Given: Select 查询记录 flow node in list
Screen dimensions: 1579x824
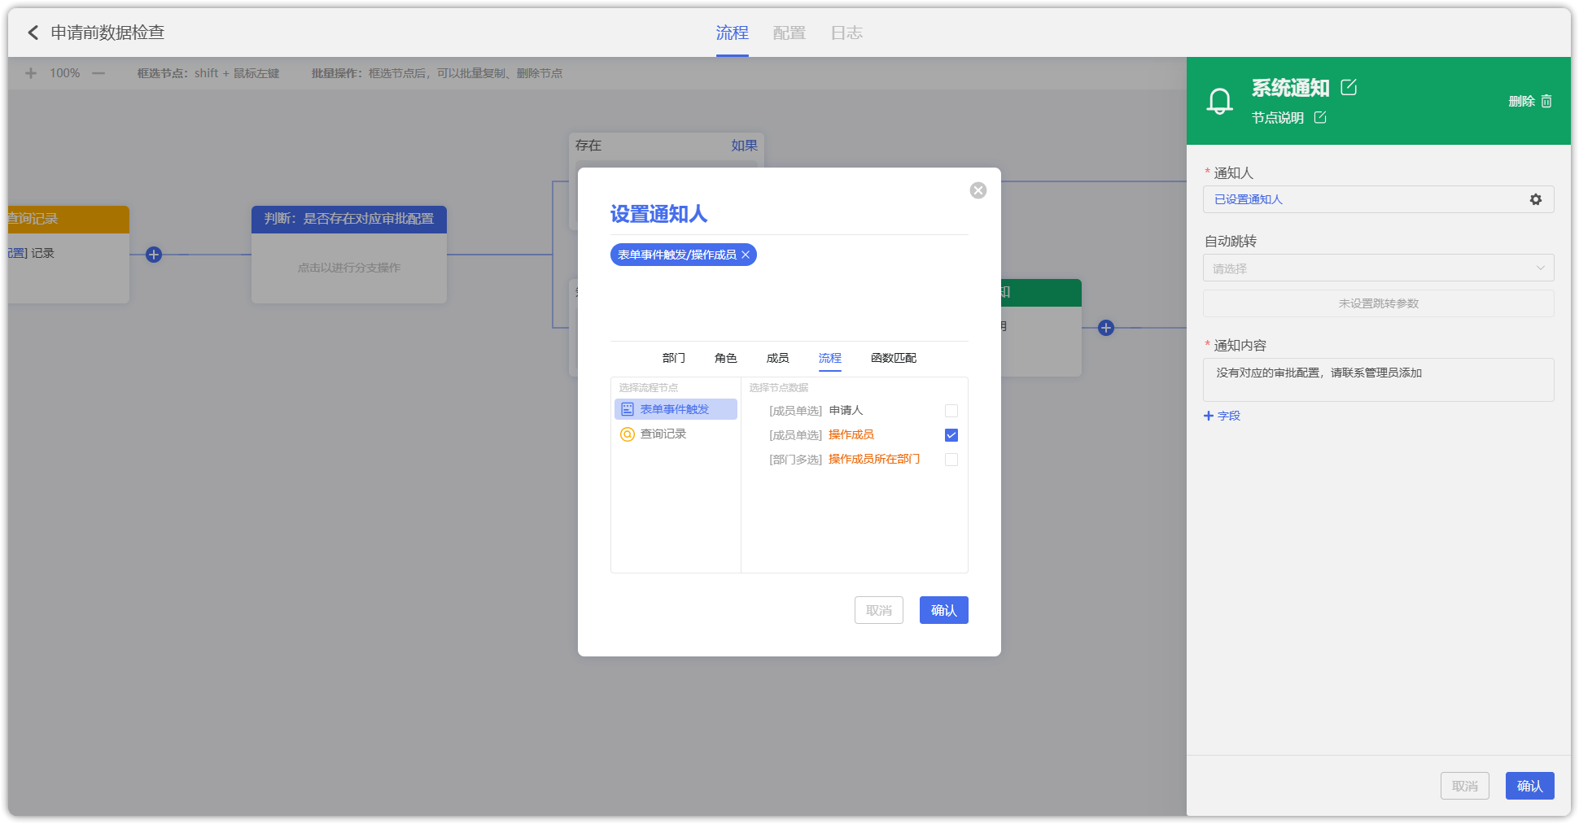Looking at the screenshot, I should tap(663, 434).
